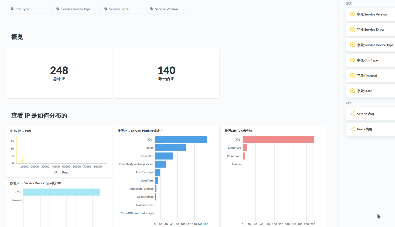This screenshot has height=227, width=395.
Task: Click the Cloudflare bar in Cdn Type chart
Action: click(x=245, y=148)
